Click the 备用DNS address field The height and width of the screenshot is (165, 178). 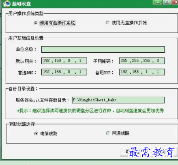click(142, 72)
